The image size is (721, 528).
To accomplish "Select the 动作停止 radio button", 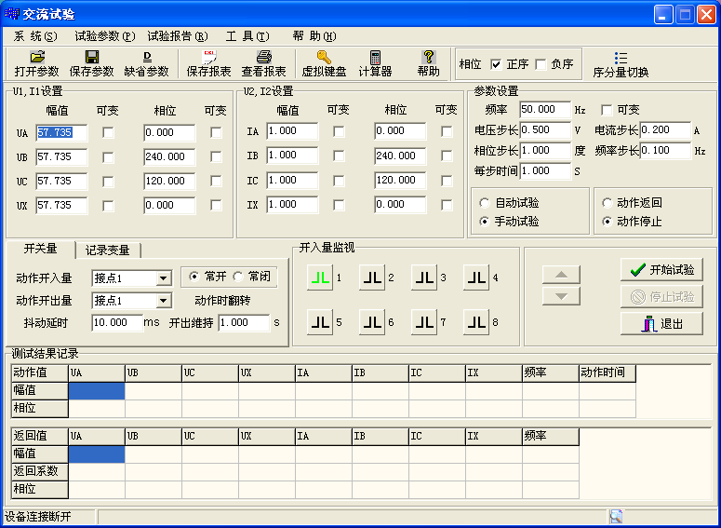I will (x=607, y=222).
